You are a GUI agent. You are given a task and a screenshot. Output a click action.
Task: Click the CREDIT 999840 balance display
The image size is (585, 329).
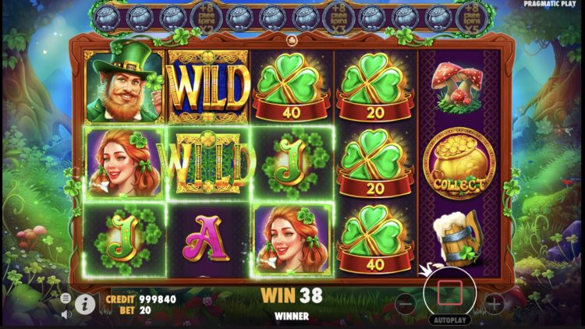point(140,299)
